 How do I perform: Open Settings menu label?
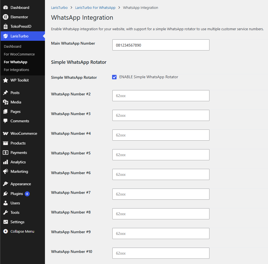click(17, 222)
